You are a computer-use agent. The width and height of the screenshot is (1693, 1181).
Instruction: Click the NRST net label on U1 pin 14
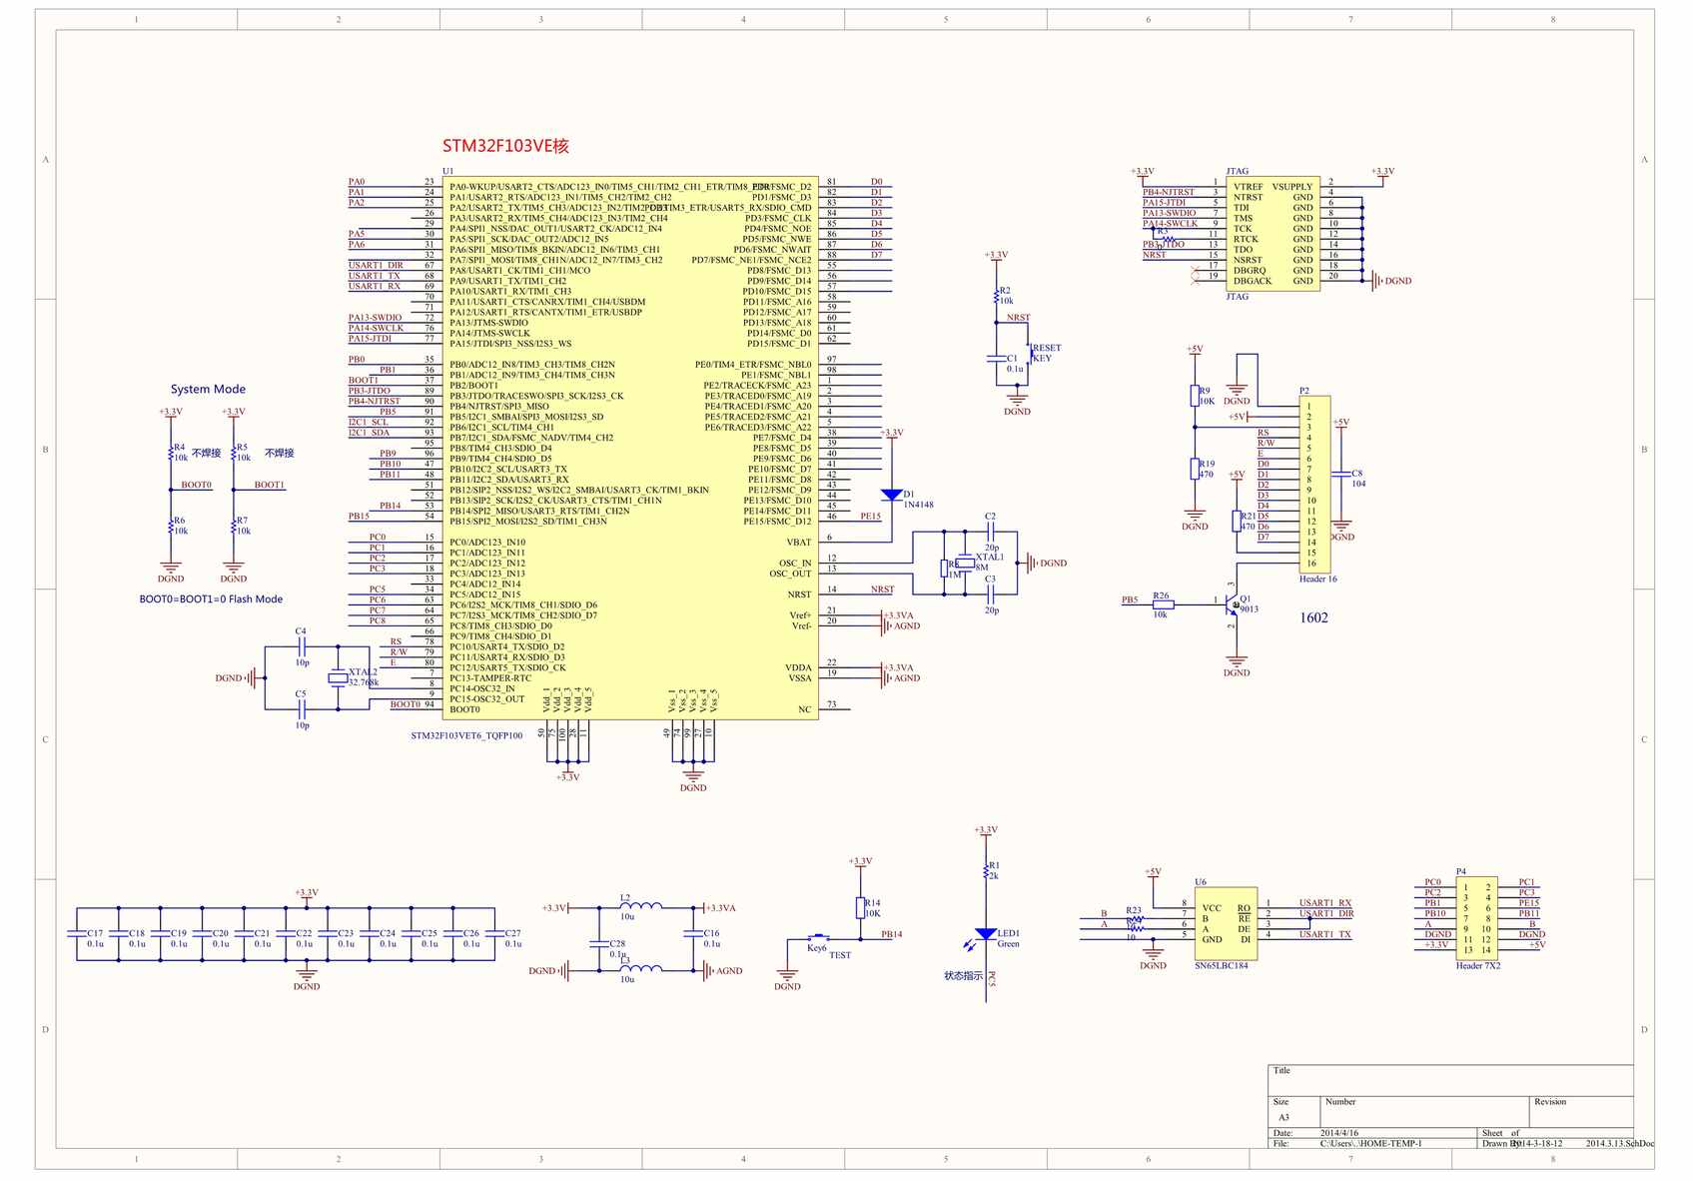point(882,590)
